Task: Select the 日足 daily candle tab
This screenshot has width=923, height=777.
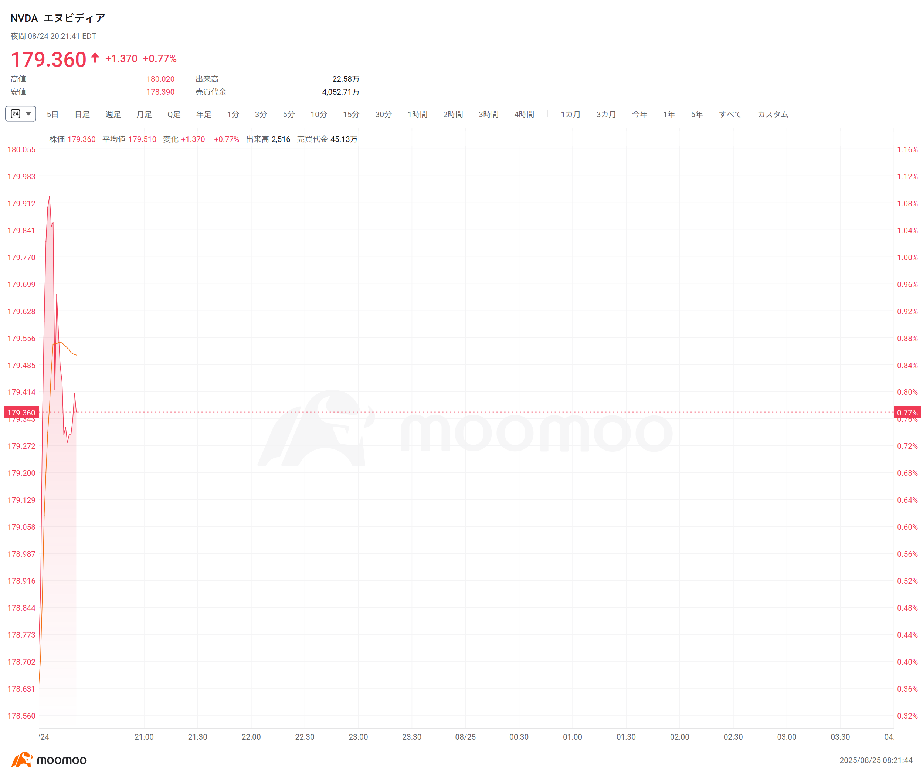Action: click(x=82, y=115)
